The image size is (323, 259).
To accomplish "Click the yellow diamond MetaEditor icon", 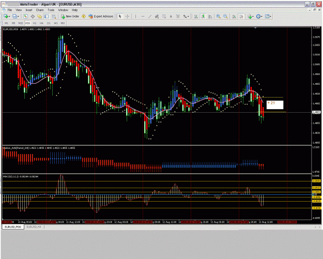I will click(84, 16).
